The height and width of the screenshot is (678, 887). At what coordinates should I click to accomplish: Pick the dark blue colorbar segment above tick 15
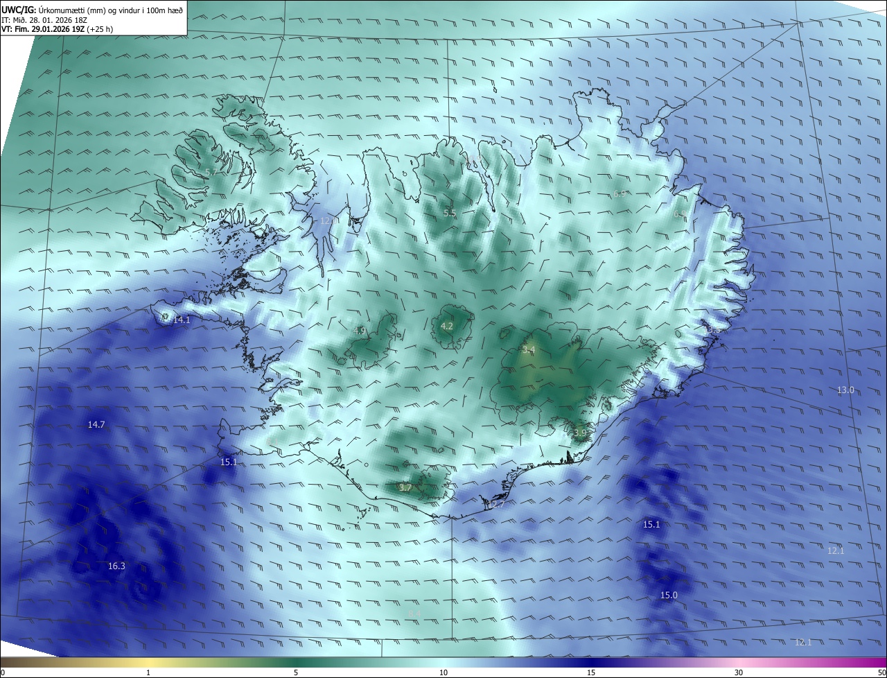click(x=591, y=662)
